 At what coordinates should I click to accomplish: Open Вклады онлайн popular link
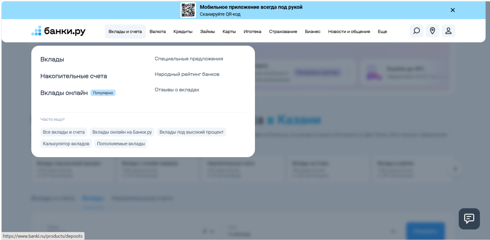(64, 93)
